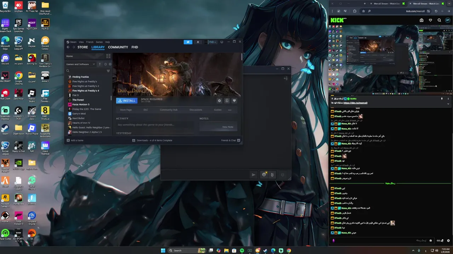Click the Add a Game plus icon
This screenshot has height=254, width=453.
pyautogui.click(x=68, y=140)
